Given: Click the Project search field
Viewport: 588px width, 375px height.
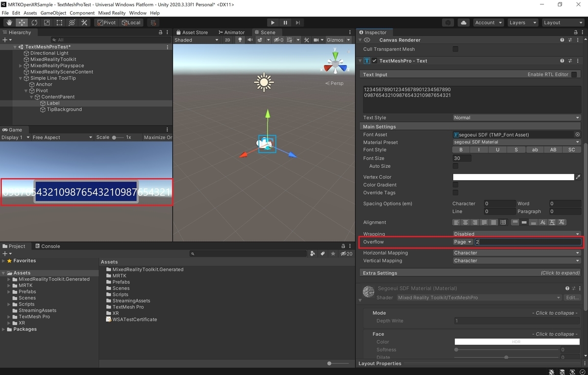Looking at the screenshot, I should (248, 254).
